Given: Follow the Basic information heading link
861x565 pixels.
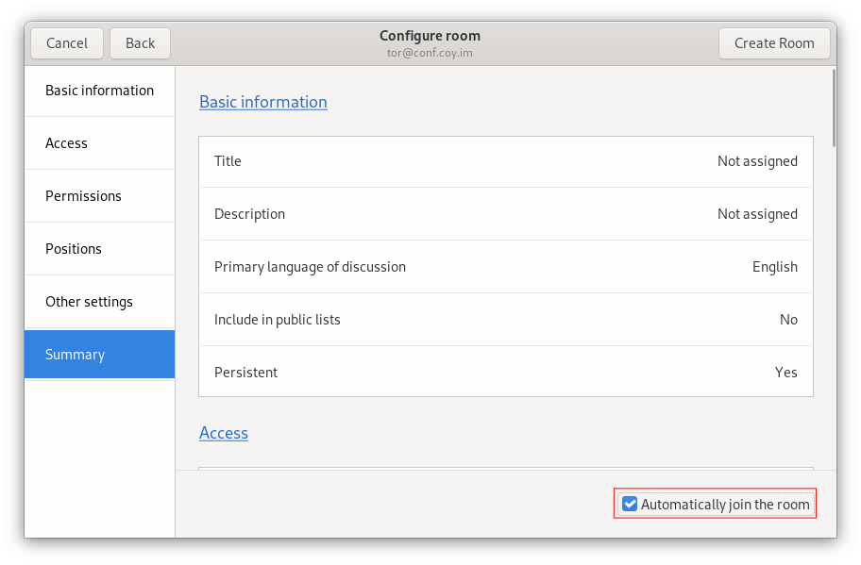Looking at the screenshot, I should click(x=262, y=102).
